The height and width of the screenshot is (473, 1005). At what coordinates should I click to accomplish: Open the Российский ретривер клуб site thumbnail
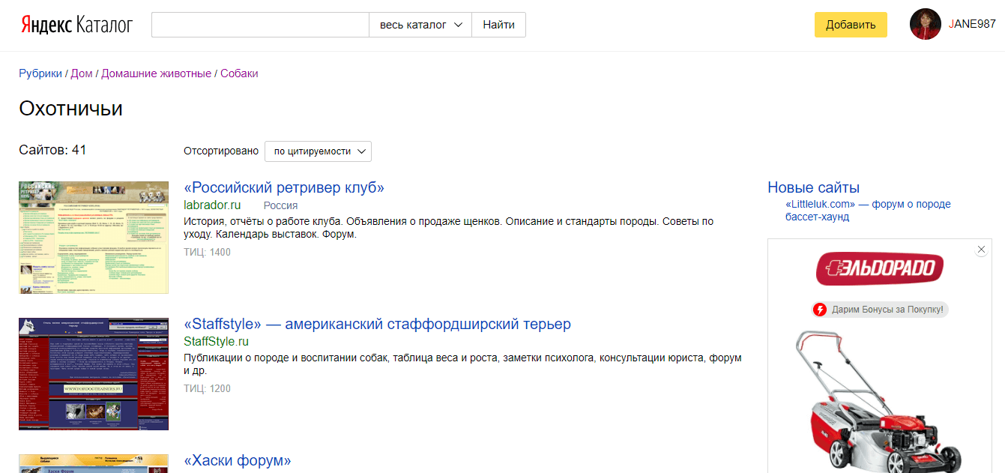coord(94,238)
